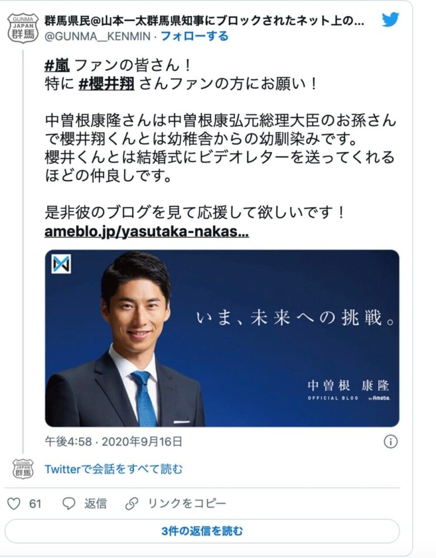Screen dimensions: 436x558
Task: Click the tweet timestamp 午後4:58 · 2020年9月16日
Action: click(114, 441)
